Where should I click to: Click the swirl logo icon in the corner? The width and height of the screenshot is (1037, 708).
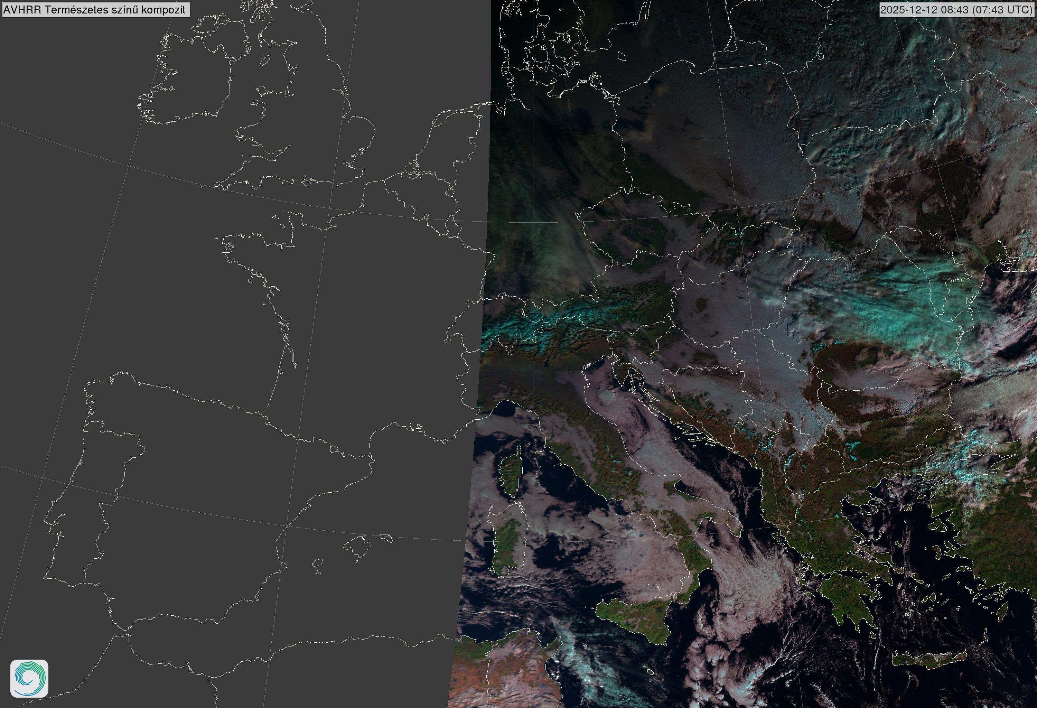[29, 678]
